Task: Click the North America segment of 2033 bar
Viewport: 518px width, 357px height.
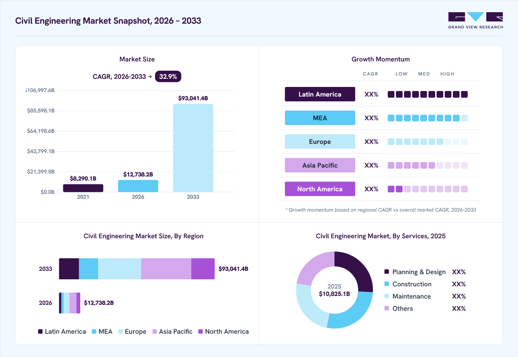Action: tap(203, 269)
